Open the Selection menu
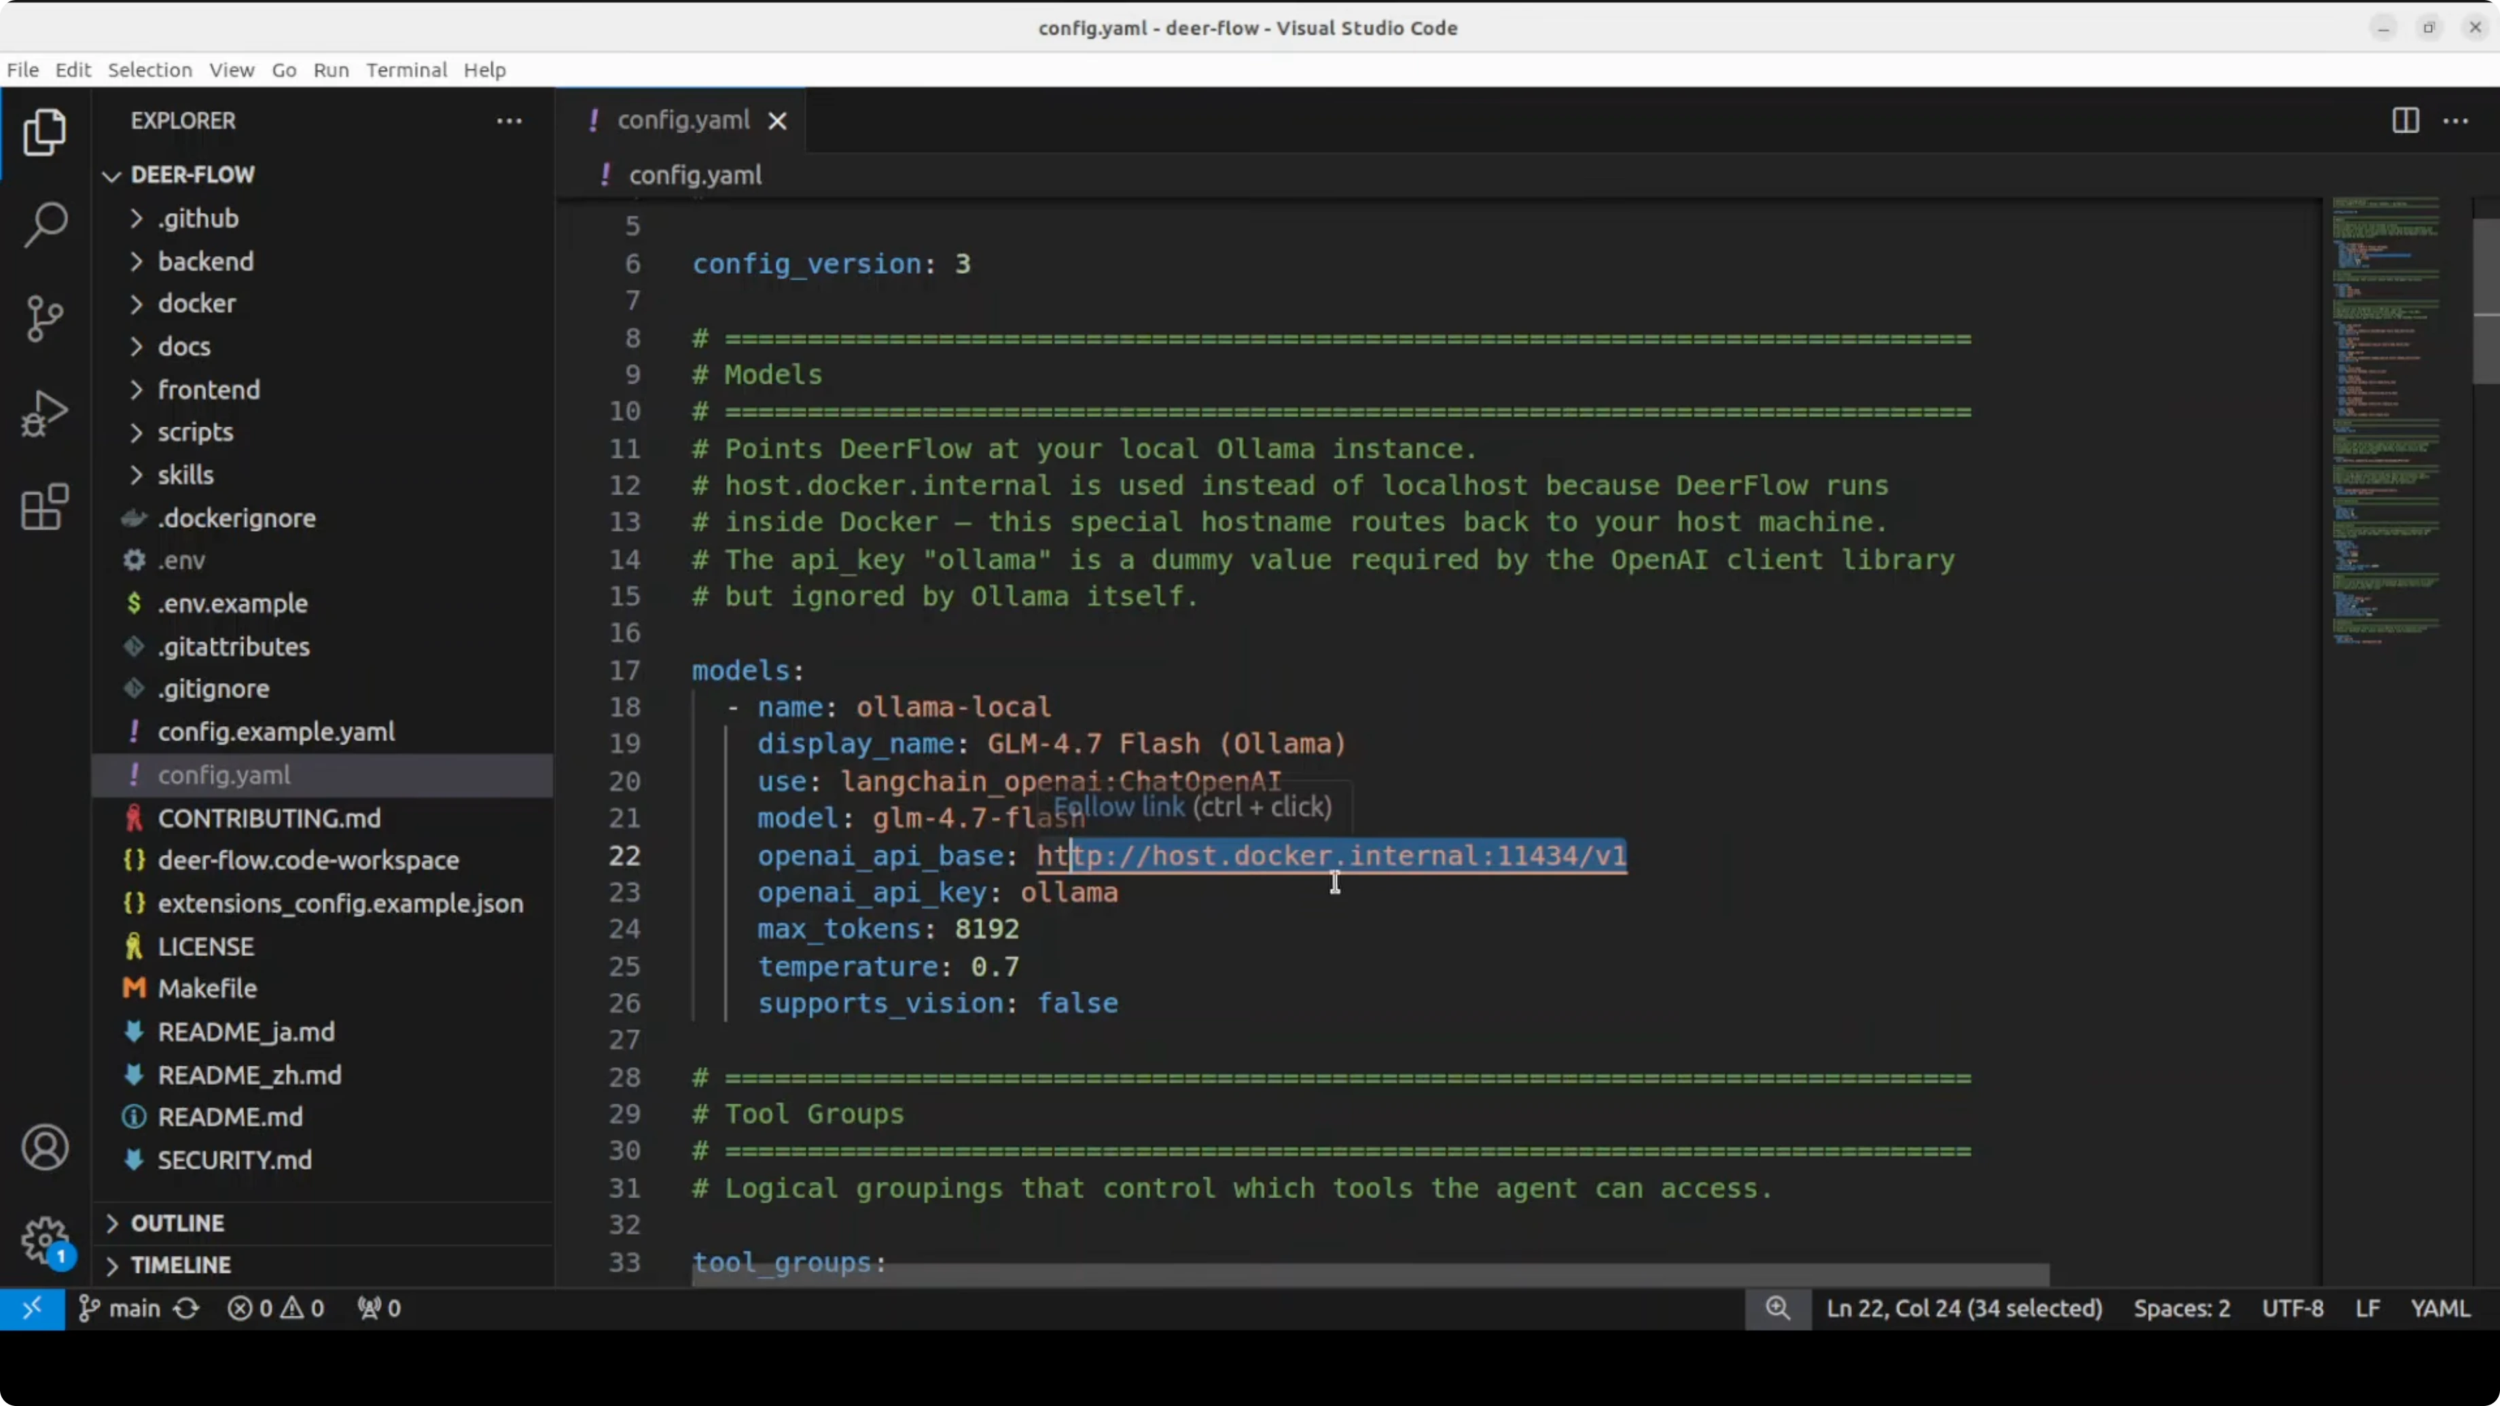The image size is (2500, 1406). coord(149,70)
